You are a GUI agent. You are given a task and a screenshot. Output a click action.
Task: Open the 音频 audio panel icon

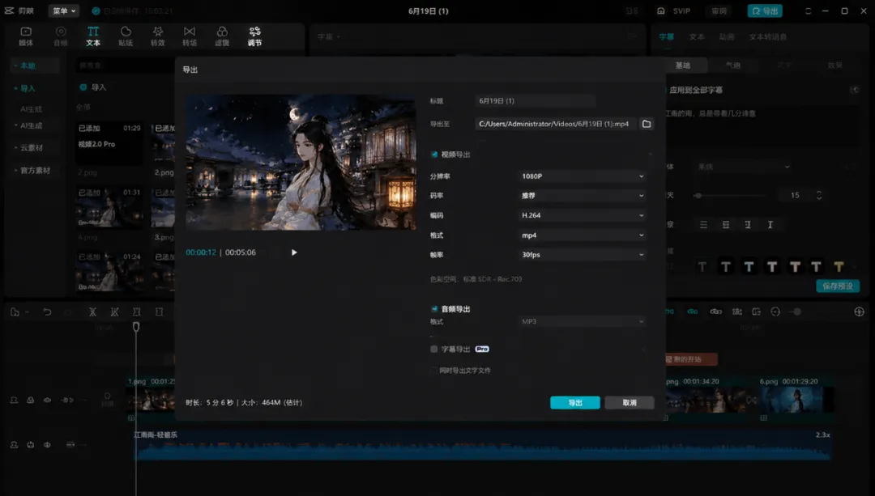pos(60,36)
